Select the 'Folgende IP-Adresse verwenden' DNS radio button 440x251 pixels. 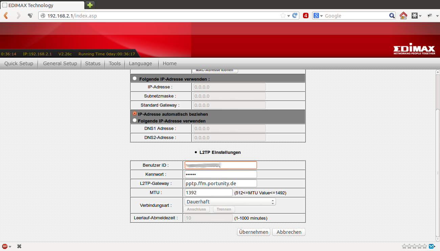click(x=135, y=120)
